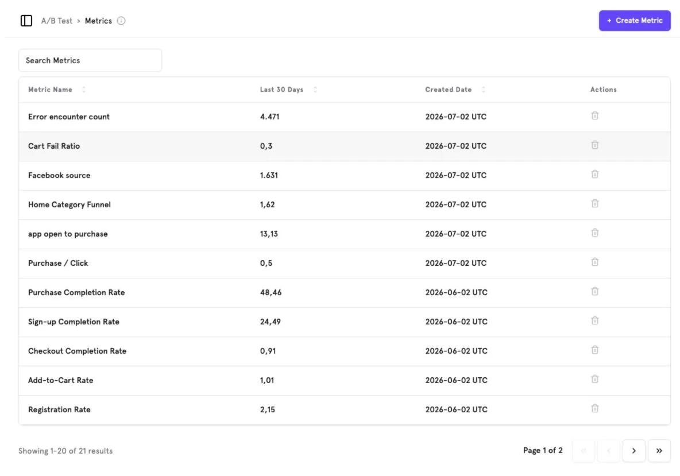Delete the Purchase / Click metric
680x476 pixels.
pos(594,262)
